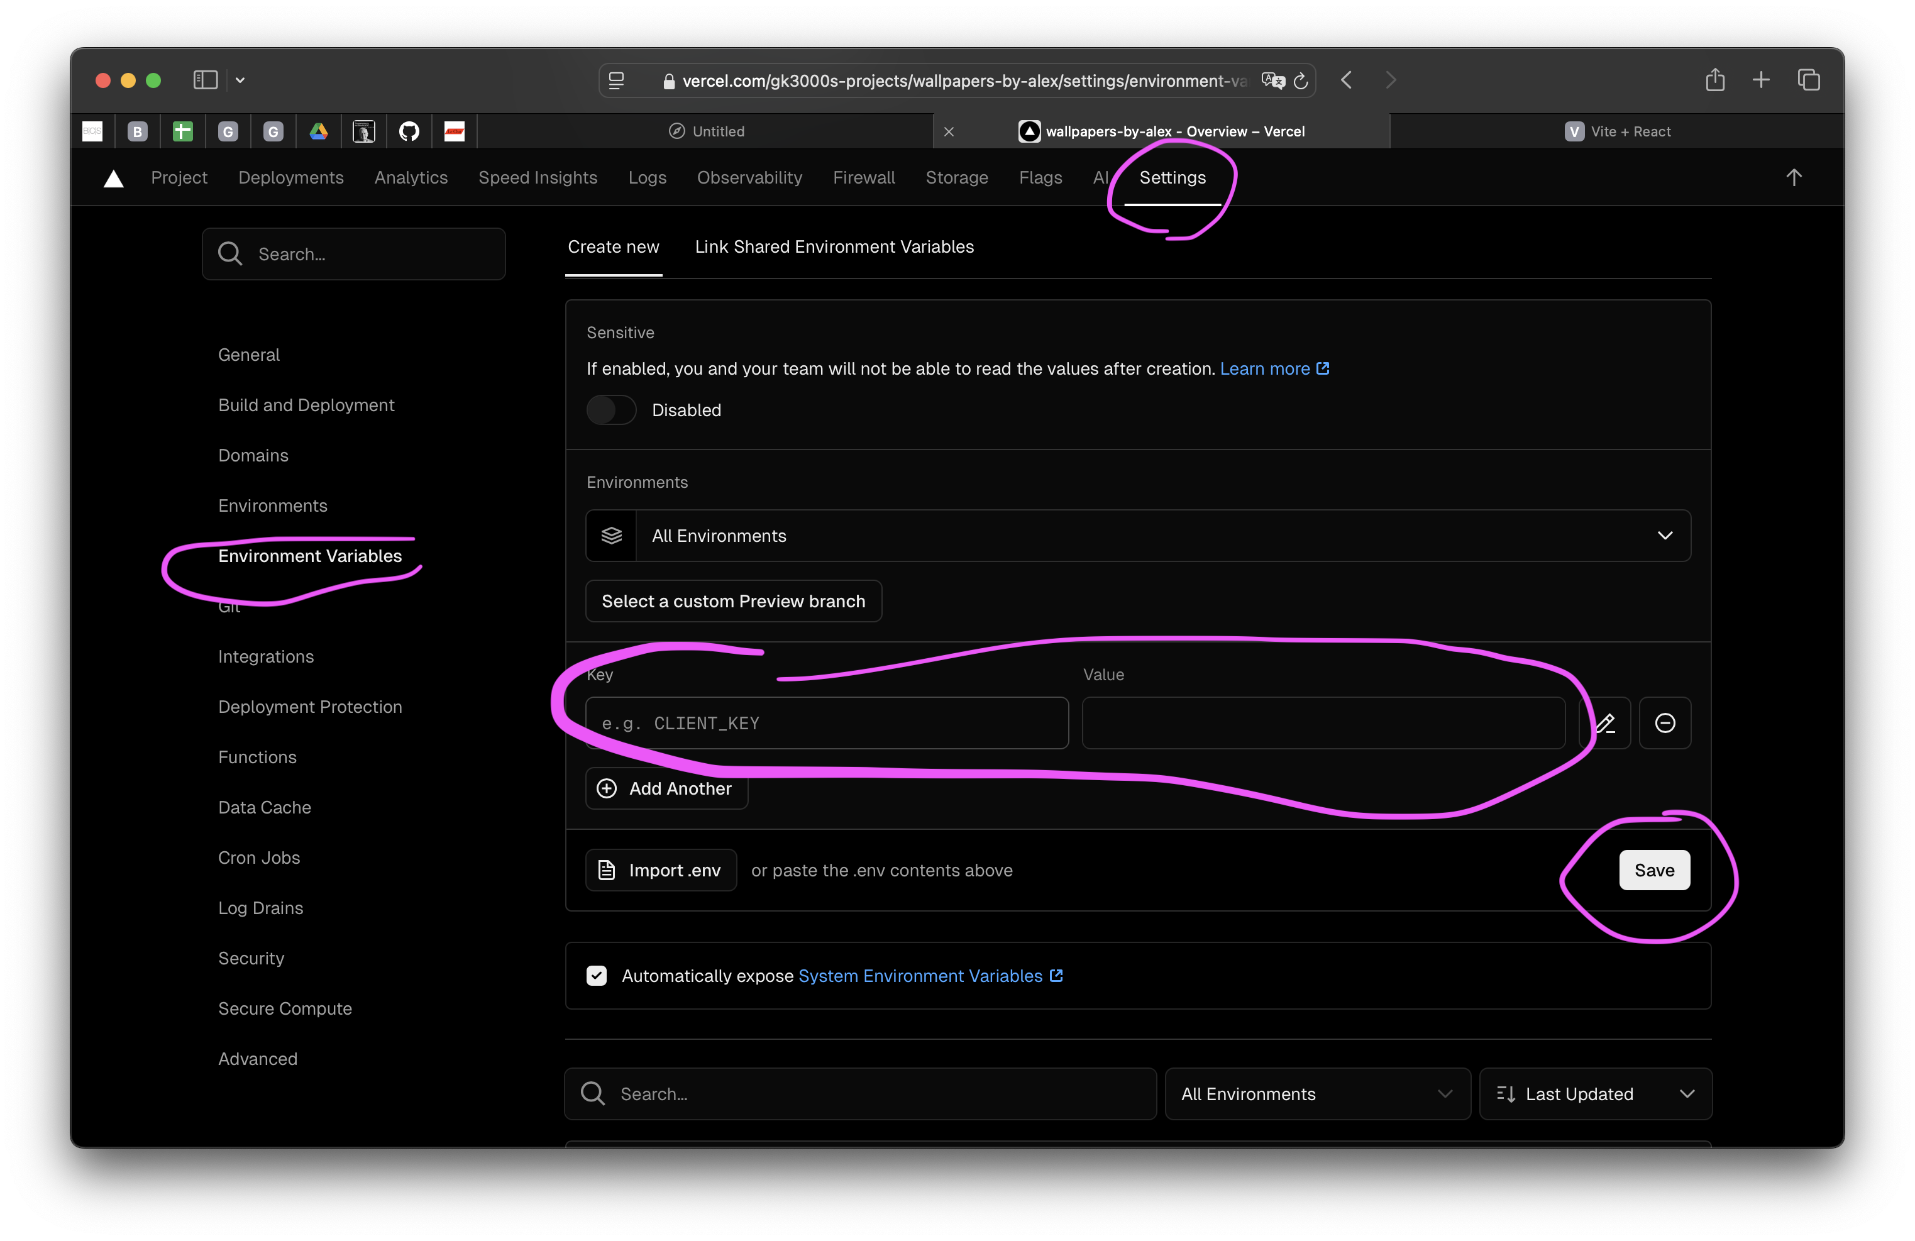Open the Firewall tab
Screen dimensions: 1915x1241
[863, 178]
